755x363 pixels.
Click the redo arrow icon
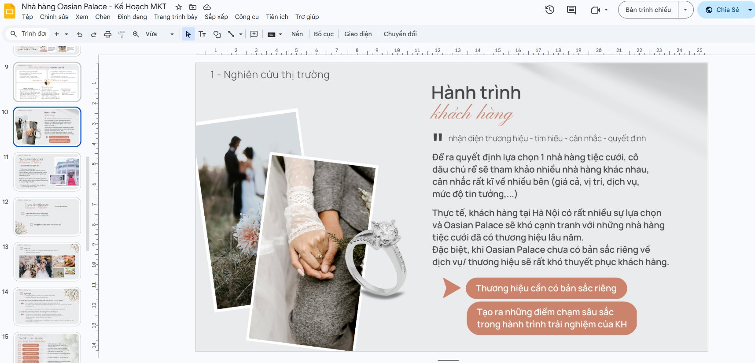[x=94, y=34]
